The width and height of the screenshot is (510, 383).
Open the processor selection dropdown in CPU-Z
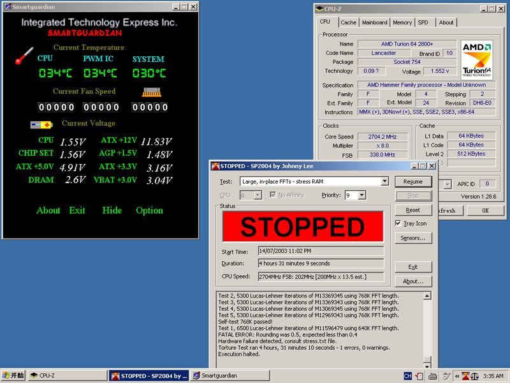(x=448, y=184)
